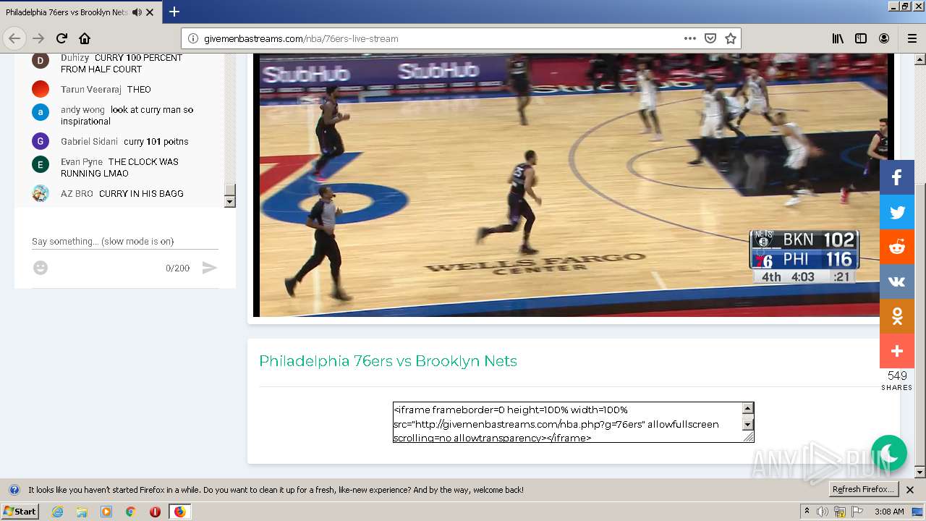Click the Philadelphia 76ers vs Brooklyn Nets heading
Viewport: 926px width, 521px height.
[388, 361]
